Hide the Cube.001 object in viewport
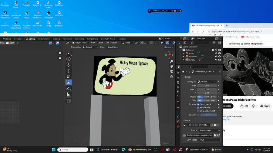The image size is (273, 153). (x=216, y=57)
